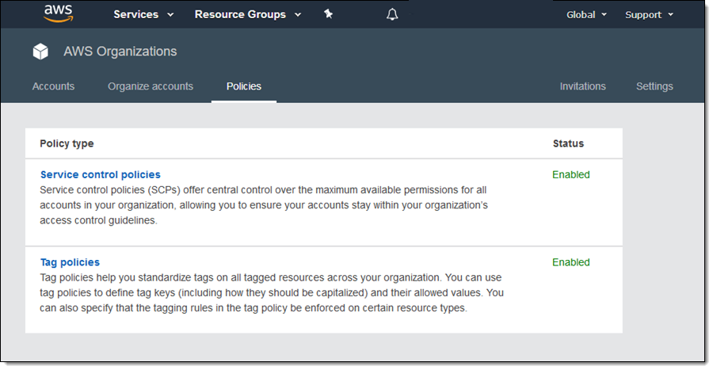Go to the Organize accounts tab
The image size is (713, 370).
point(151,86)
